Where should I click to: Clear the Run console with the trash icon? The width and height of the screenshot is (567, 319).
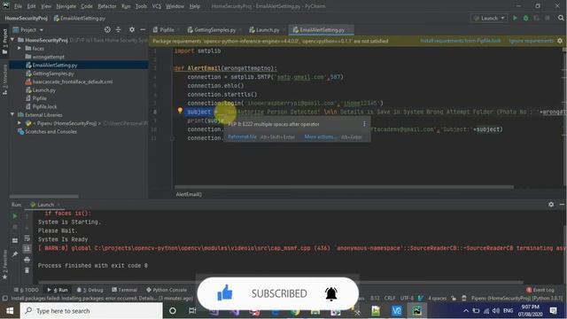pos(27,270)
